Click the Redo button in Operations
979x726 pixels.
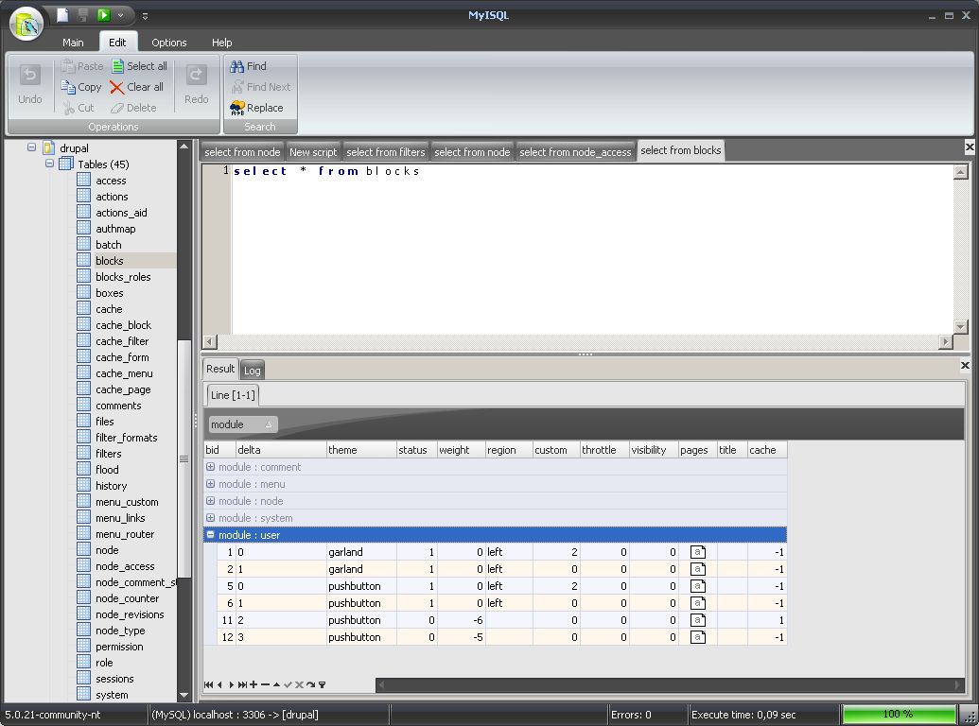(x=196, y=84)
